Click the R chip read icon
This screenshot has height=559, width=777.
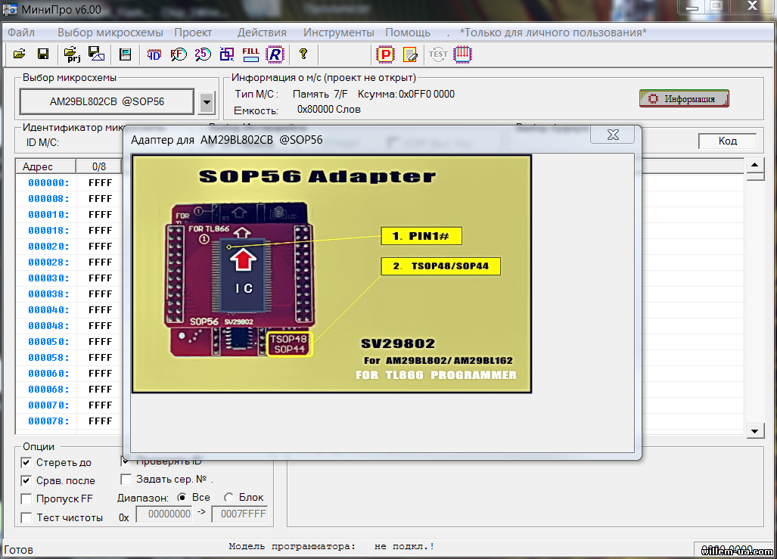click(x=275, y=54)
